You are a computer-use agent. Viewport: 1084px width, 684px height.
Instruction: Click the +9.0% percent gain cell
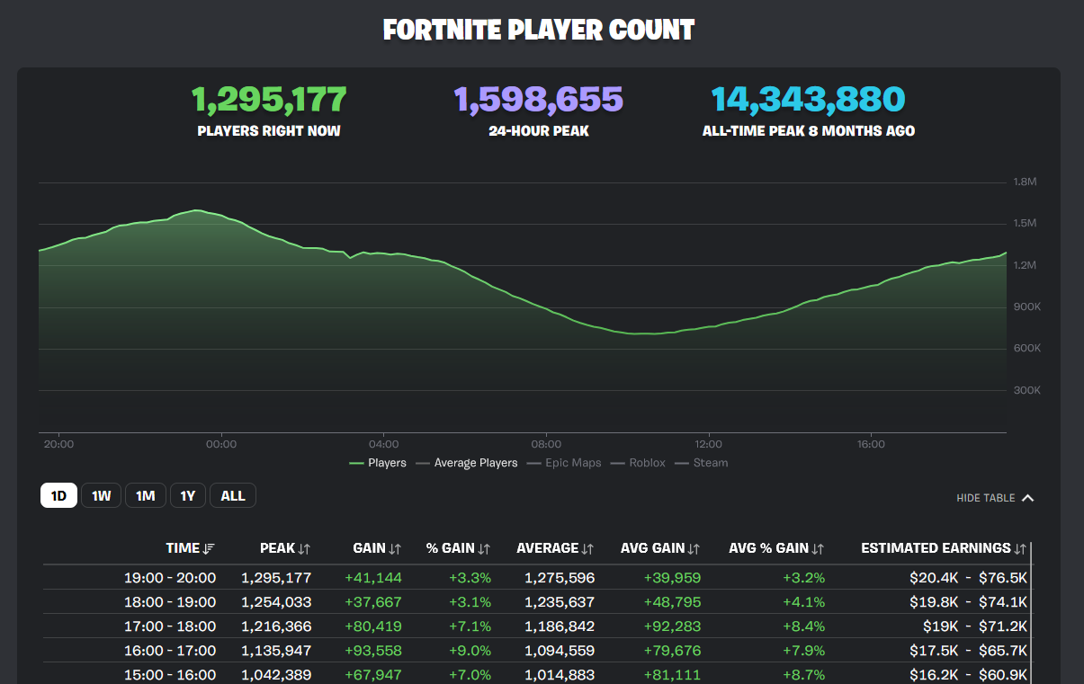[x=470, y=650]
